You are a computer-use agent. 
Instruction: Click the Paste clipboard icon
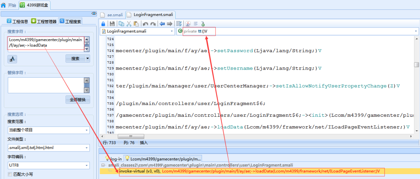[x=136, y=24]
